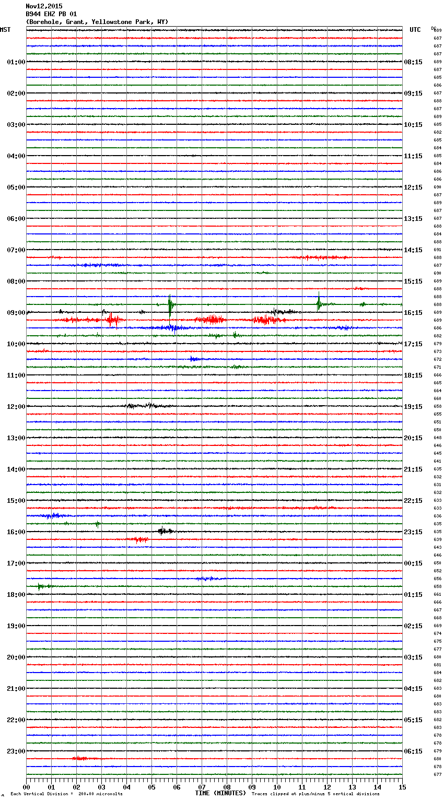Image resolution: width=444 pixels, height=801 pixels.
Task: Click the UTC timezone label
Action: [415, 30]
